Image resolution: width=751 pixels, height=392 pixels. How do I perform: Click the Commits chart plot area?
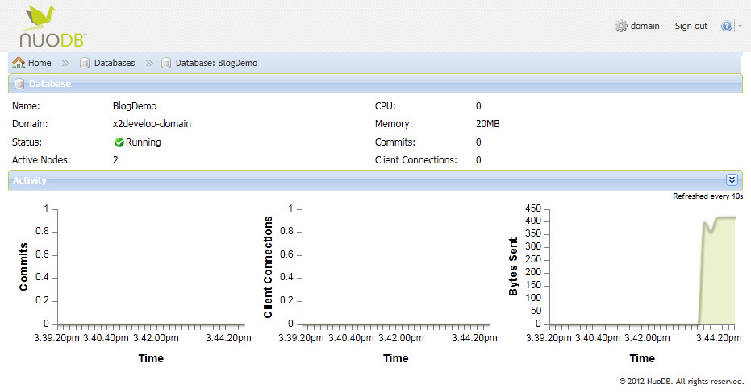click(x=152, y=266)
